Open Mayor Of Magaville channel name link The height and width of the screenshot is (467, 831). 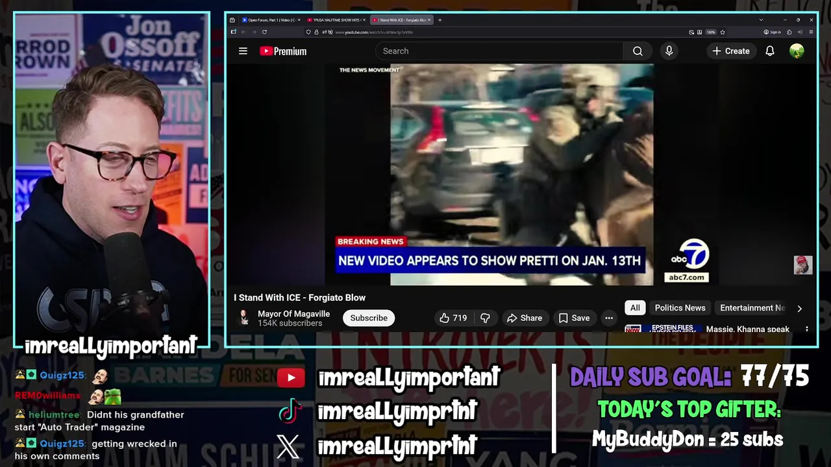pos(293,313)
